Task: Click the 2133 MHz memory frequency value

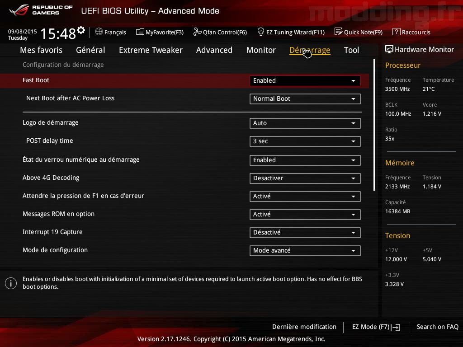Action: point(397,187)
